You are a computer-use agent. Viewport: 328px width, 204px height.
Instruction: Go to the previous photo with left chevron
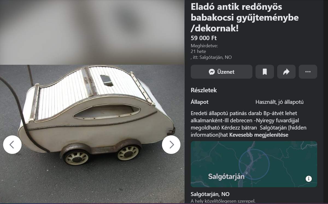click(x=12, y=144)
